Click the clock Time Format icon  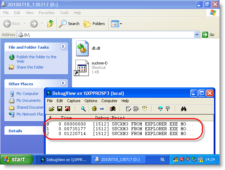[145, 109]
